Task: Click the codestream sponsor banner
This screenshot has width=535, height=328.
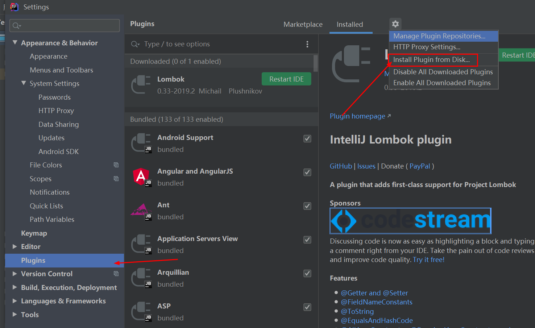Action: pyautogui.click(x=410, y=221)
